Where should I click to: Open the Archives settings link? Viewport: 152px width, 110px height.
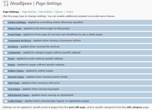[x=13, y=47]
